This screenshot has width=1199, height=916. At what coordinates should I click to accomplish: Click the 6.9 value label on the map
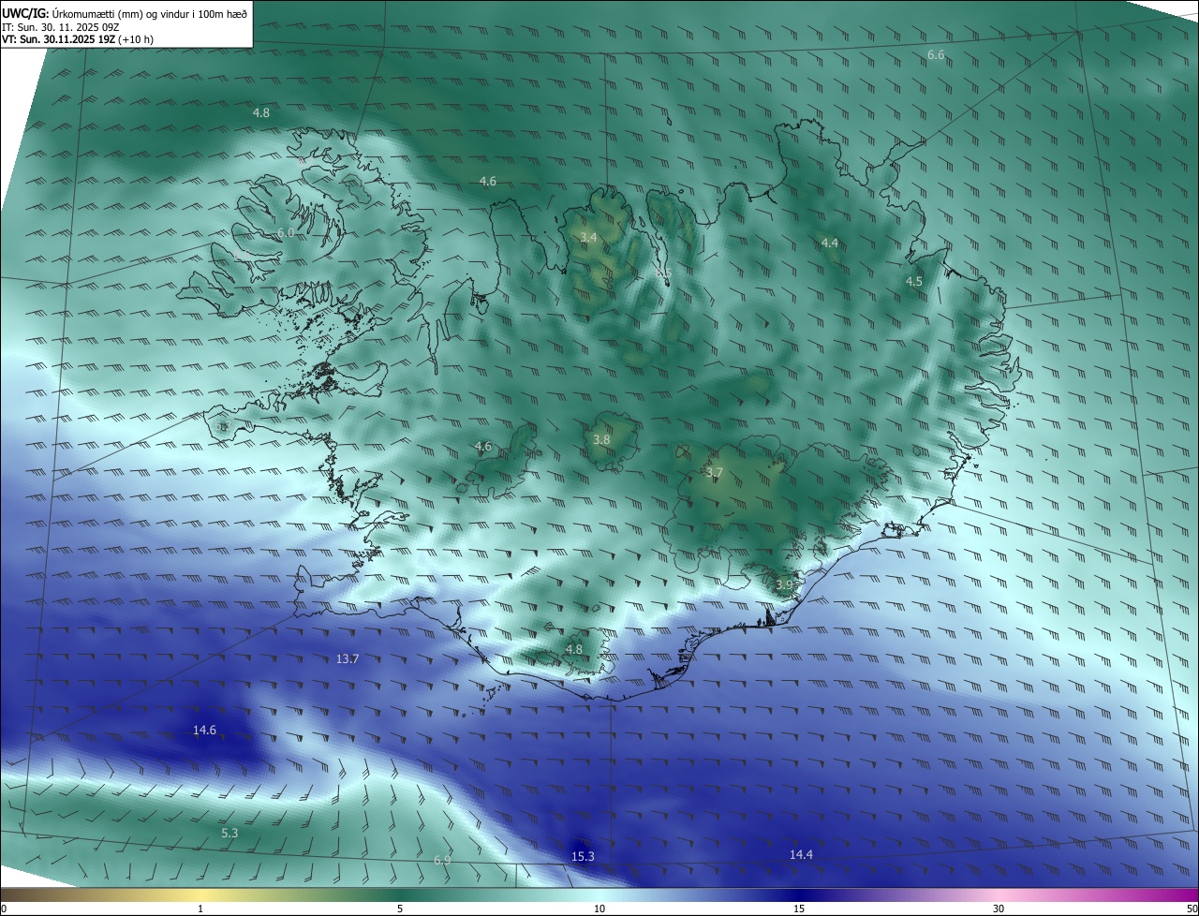pos(442,860)
